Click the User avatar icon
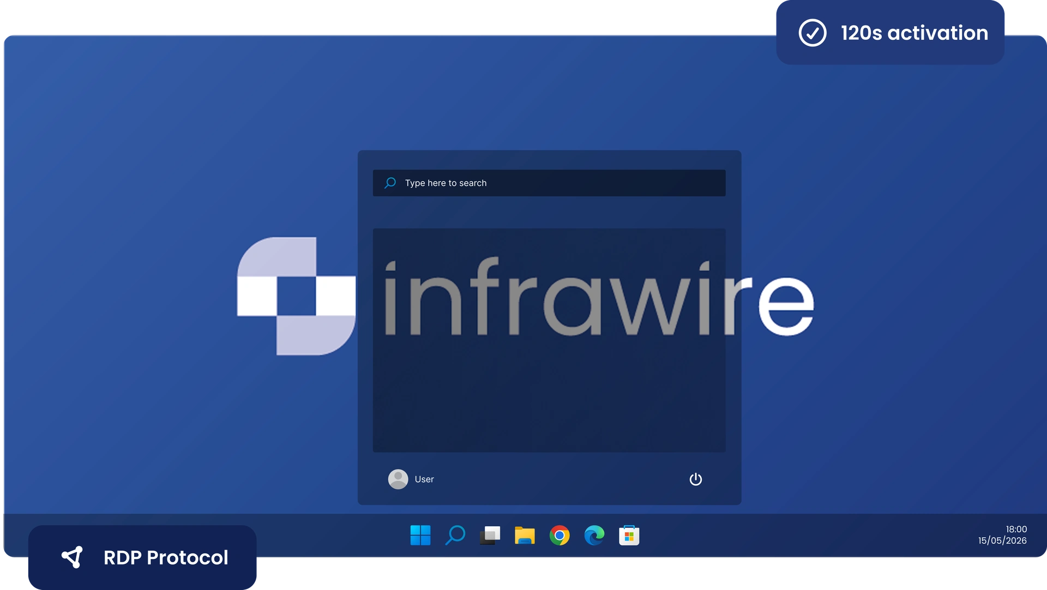Screen dimensions: 1047x590 pos(398,479)
